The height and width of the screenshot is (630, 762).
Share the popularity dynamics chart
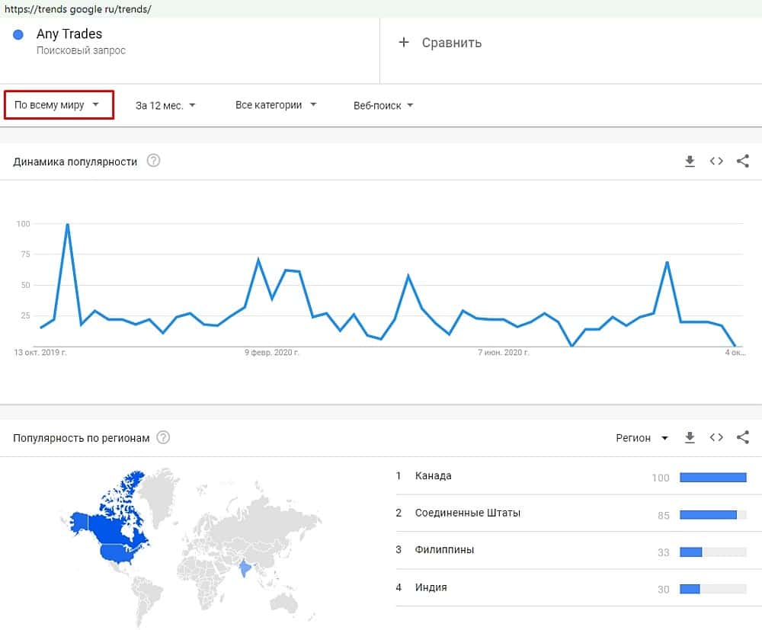tap(743, 161)
